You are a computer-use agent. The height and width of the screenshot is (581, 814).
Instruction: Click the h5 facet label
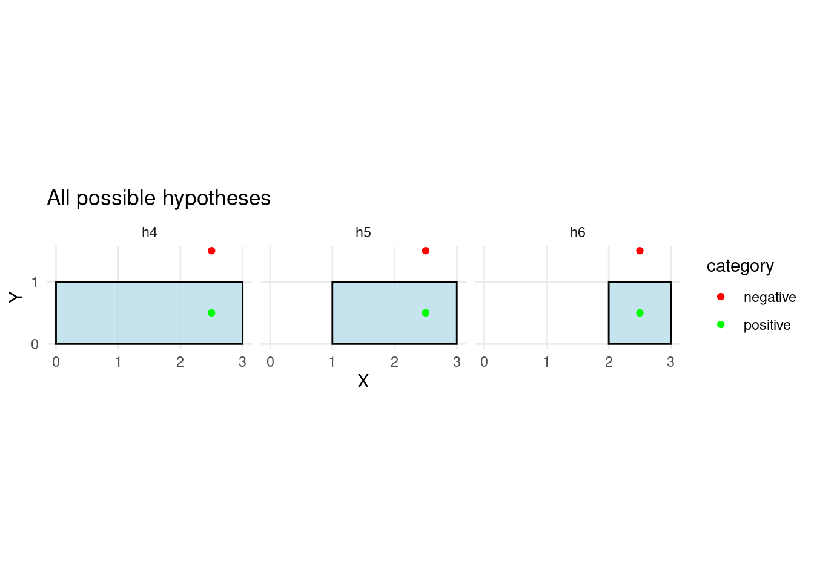363,232
